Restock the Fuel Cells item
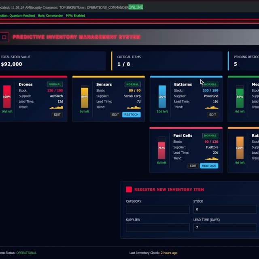 [x=209, y=166]
